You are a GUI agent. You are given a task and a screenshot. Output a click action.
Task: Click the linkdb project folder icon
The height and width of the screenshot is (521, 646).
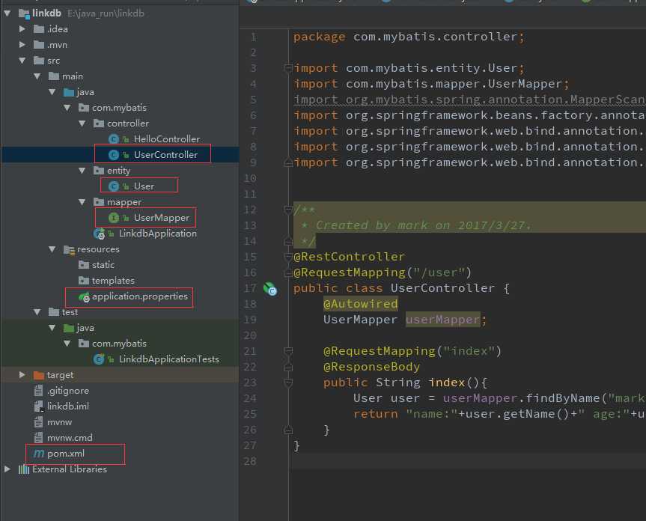pos(24,13)
